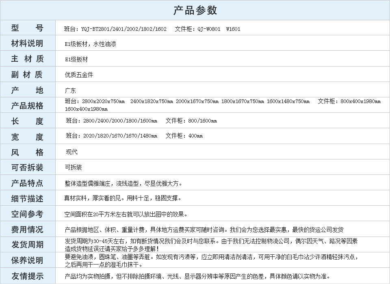Click the 产品规格 row label
The image size is (390, 284).
click(27, 106)
